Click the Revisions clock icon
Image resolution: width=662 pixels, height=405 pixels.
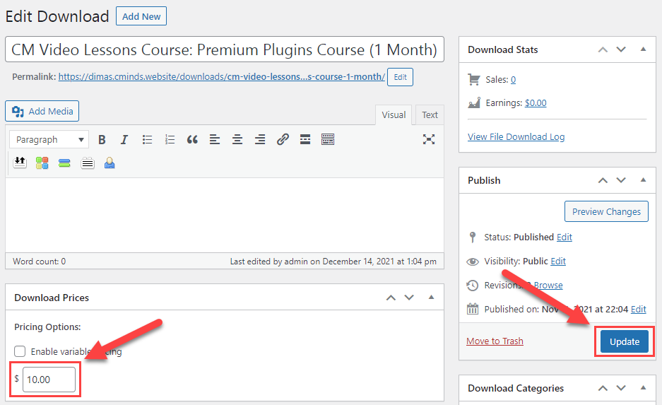tap(473, 286)
